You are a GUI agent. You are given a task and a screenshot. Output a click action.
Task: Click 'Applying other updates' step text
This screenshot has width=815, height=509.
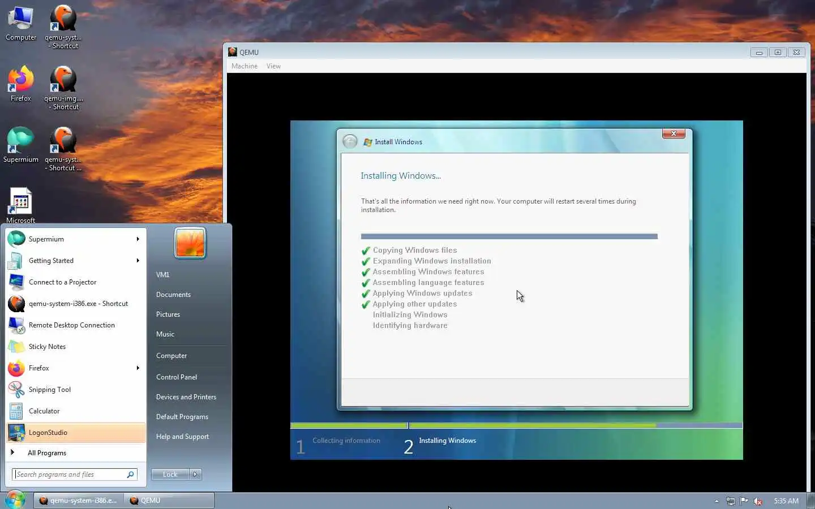pyautogui.click(x=415, y=304)
